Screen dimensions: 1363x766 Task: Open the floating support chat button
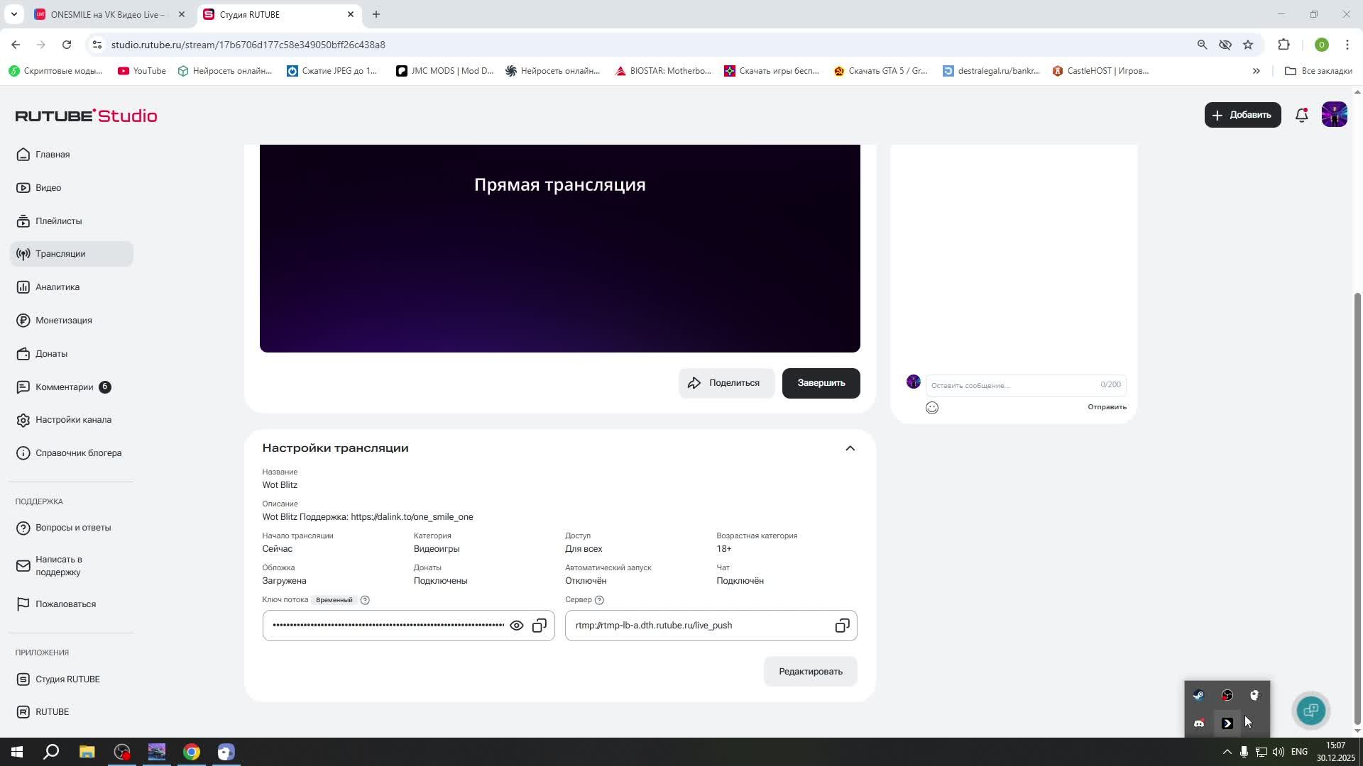pos(1310,710)
